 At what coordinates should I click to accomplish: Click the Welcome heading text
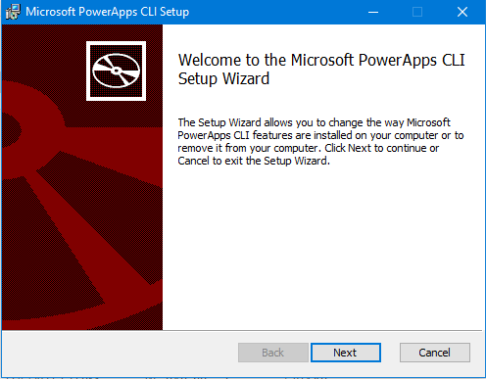pos(321,70)
